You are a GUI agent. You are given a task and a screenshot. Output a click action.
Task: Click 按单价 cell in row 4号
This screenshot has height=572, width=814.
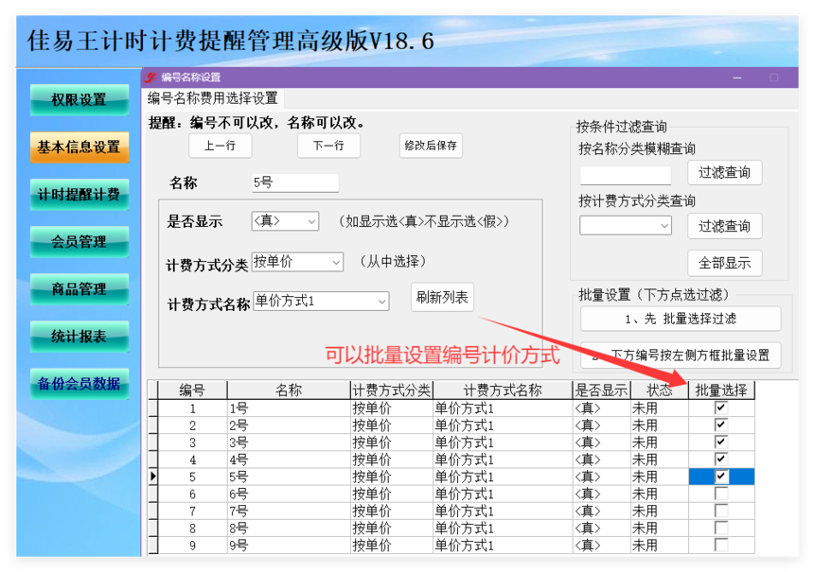tap(392, 459)
